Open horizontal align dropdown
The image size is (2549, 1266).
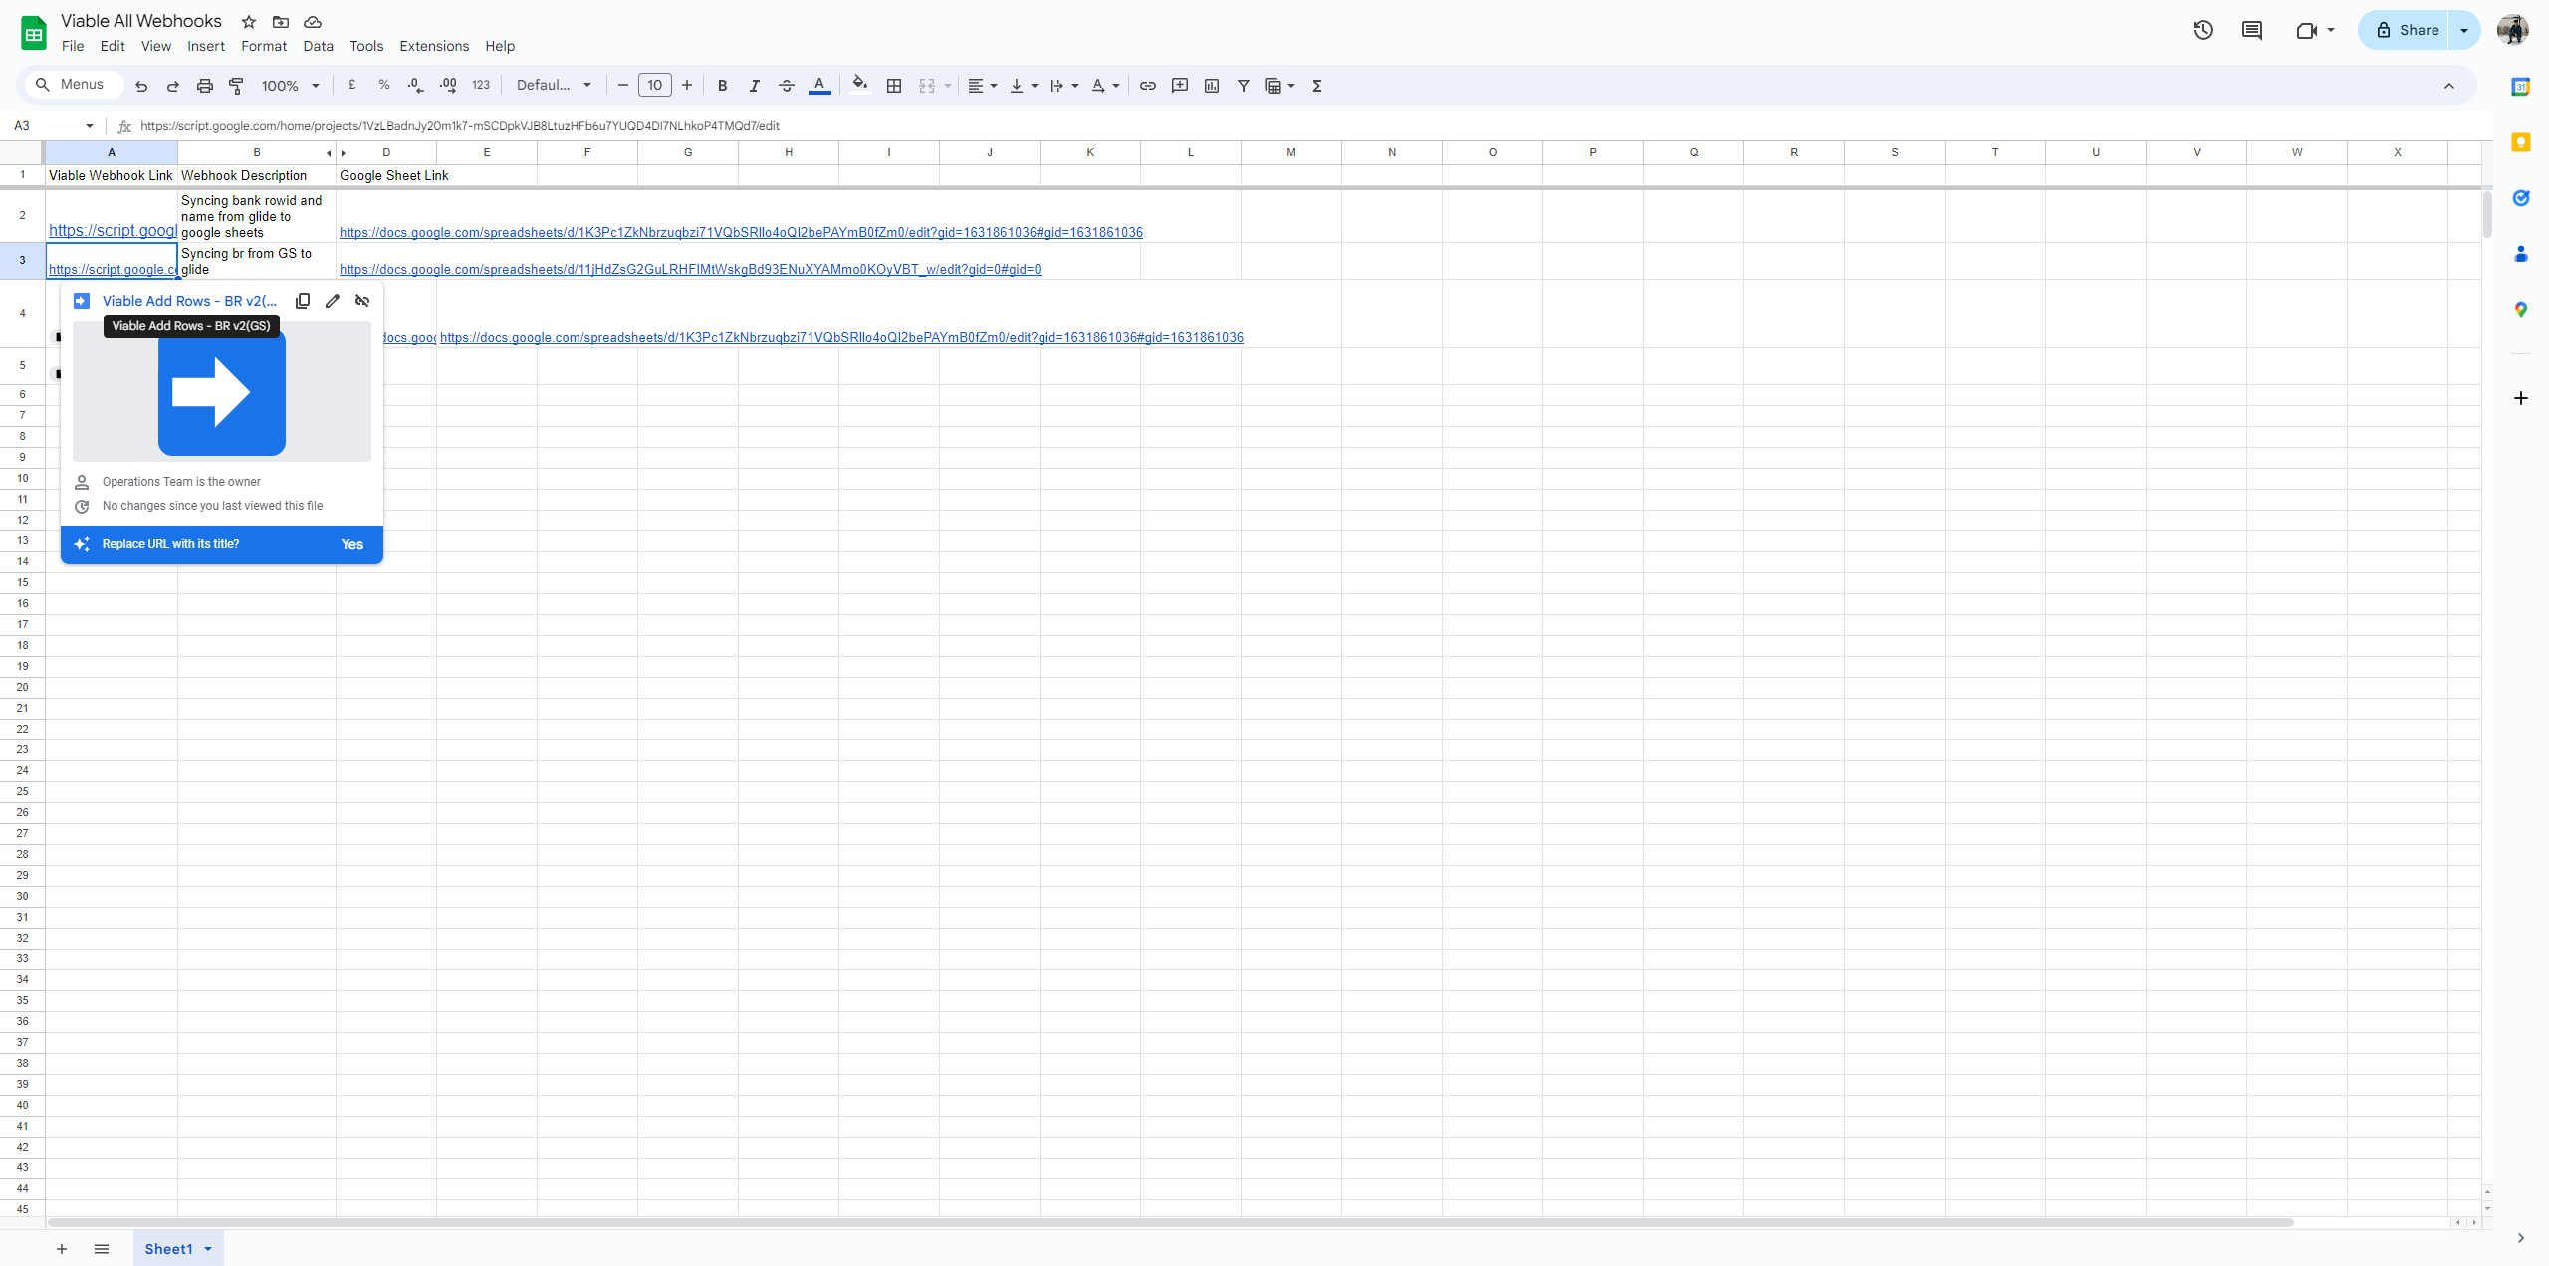pyautogui.click(x=983, y=86)
